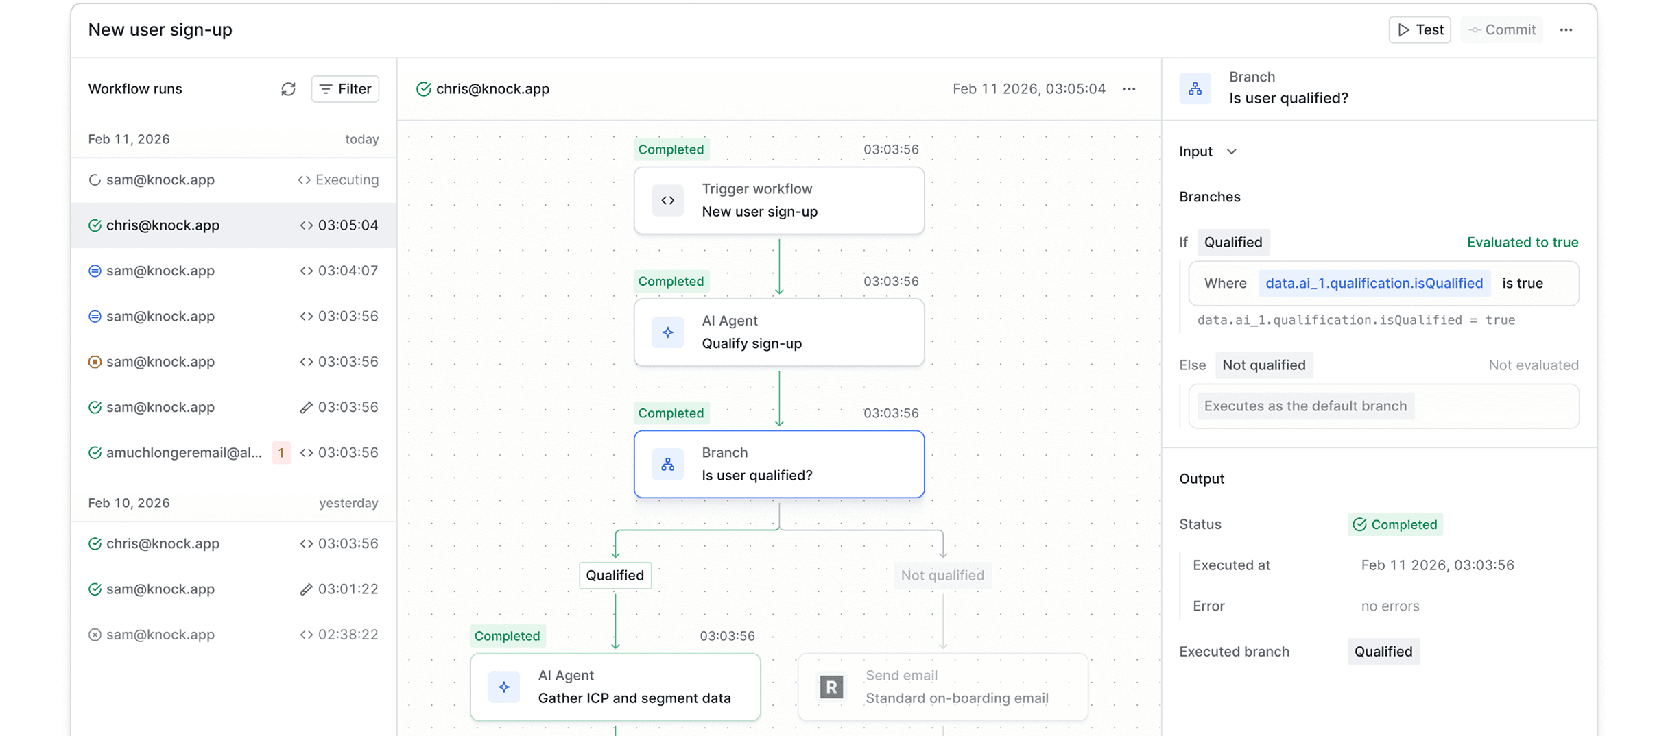Image resolution: width=1668 pixels, height=736 pixels.
Task: Click the Send email R icon
Action: point(831,687)
